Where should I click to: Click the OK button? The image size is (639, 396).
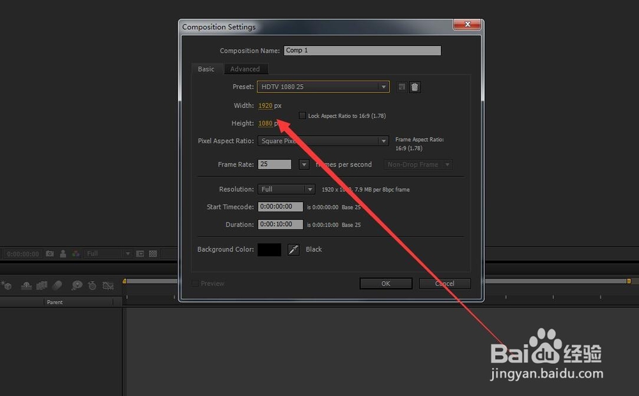[x=386, y=284]
